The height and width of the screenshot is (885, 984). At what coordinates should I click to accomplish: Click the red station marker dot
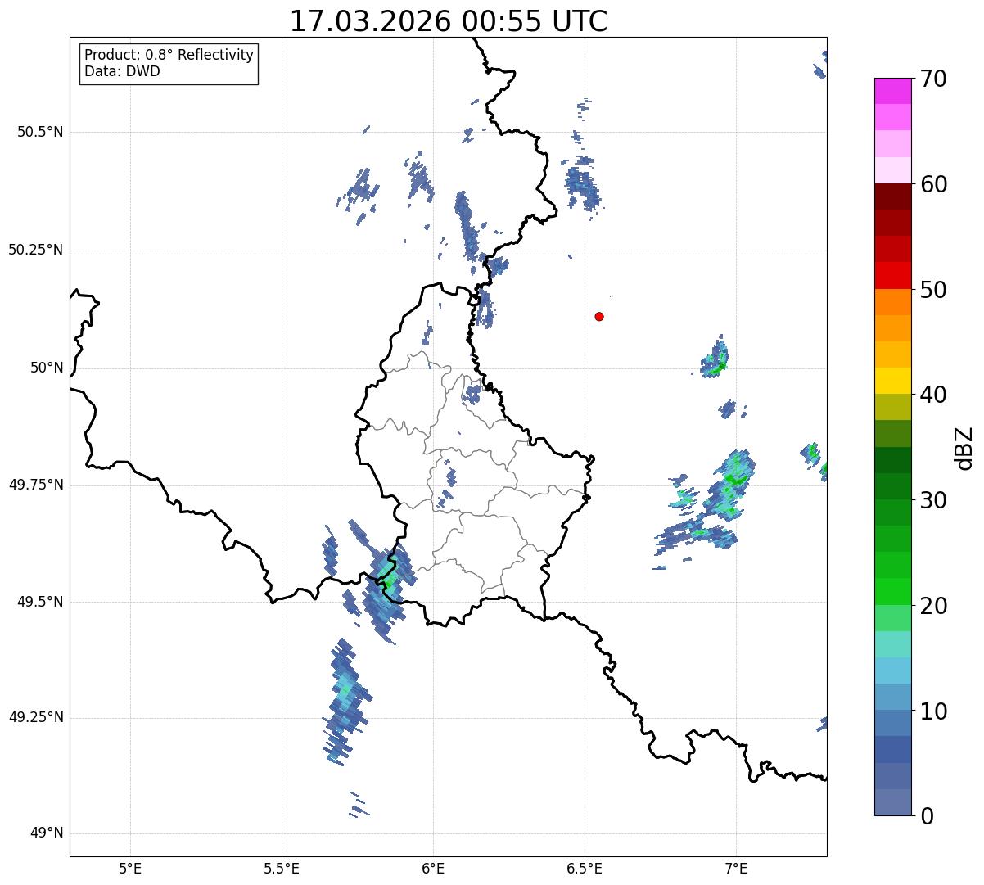tap(599, 316)
